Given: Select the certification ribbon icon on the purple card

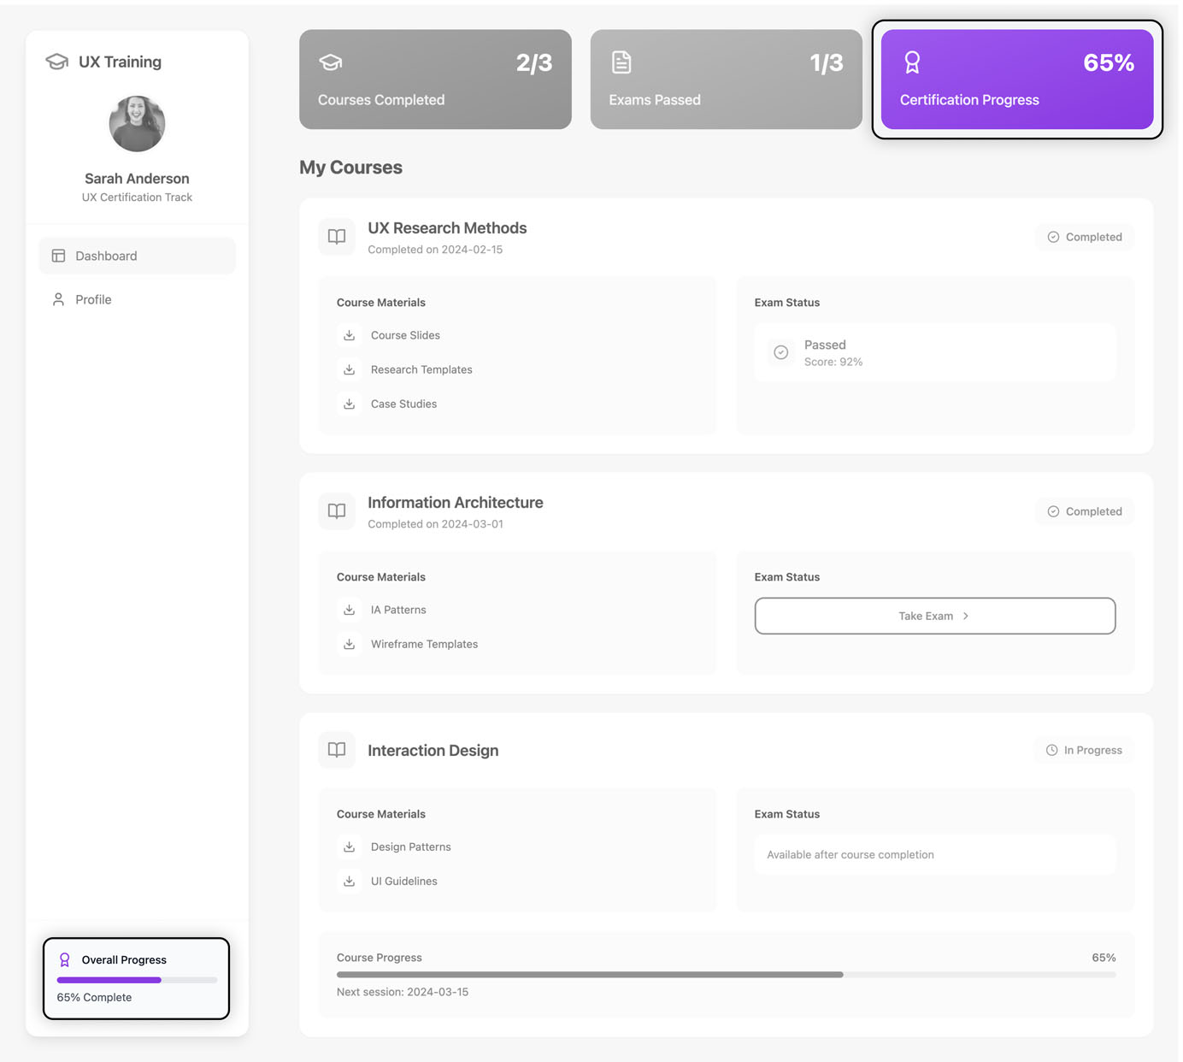Looking at the screenshot, I should (x=911, y=62).
